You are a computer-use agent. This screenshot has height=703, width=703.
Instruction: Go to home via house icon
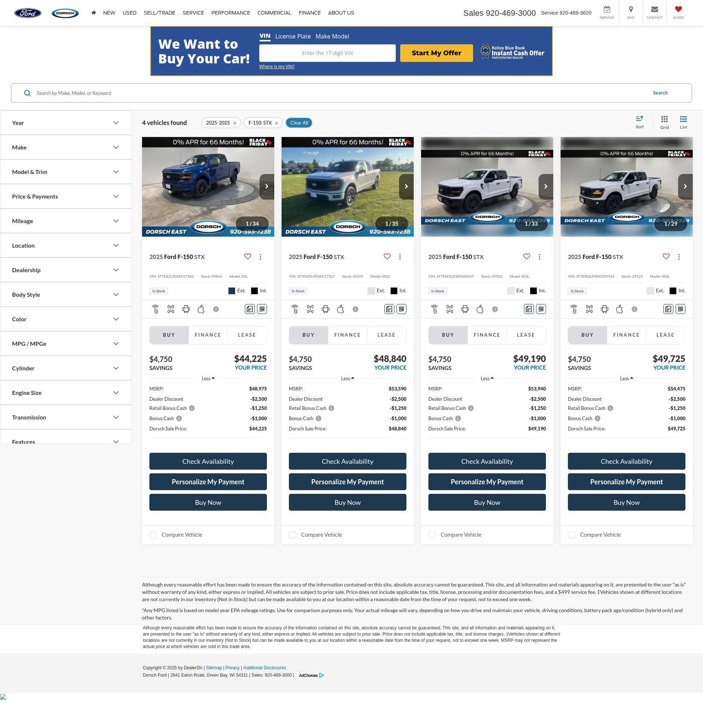click(x=94, y=13)
